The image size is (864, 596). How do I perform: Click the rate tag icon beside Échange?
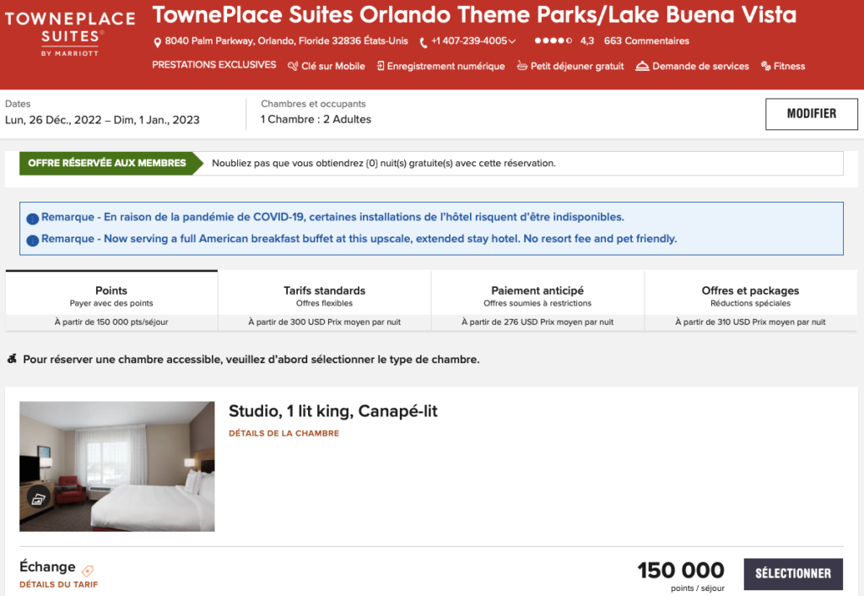coord(88,570)
